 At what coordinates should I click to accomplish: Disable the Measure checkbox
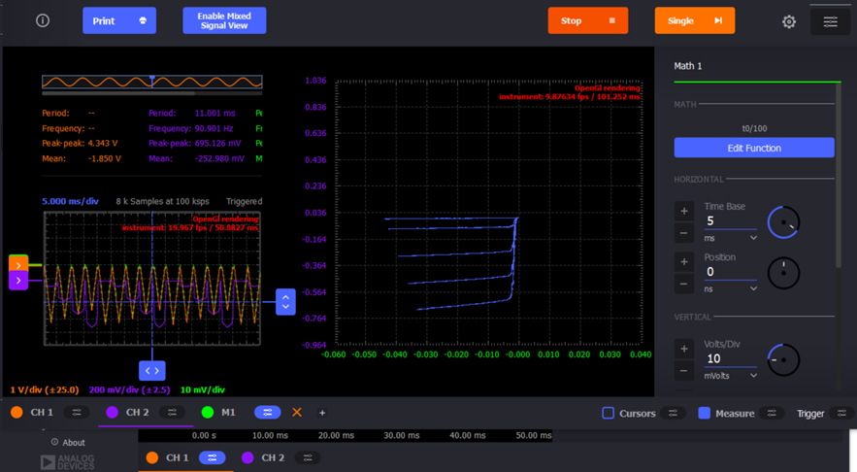pyautogui.click(x=705, y=413)
